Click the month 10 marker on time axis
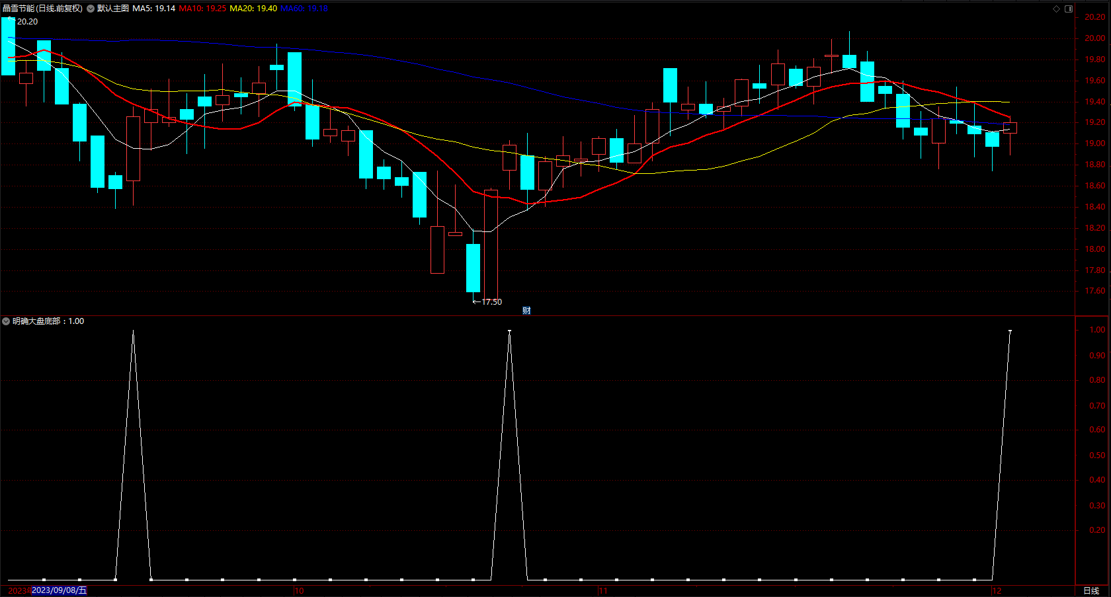Image resolution: width=1111 pixels, height=597 pixels. 299,591
